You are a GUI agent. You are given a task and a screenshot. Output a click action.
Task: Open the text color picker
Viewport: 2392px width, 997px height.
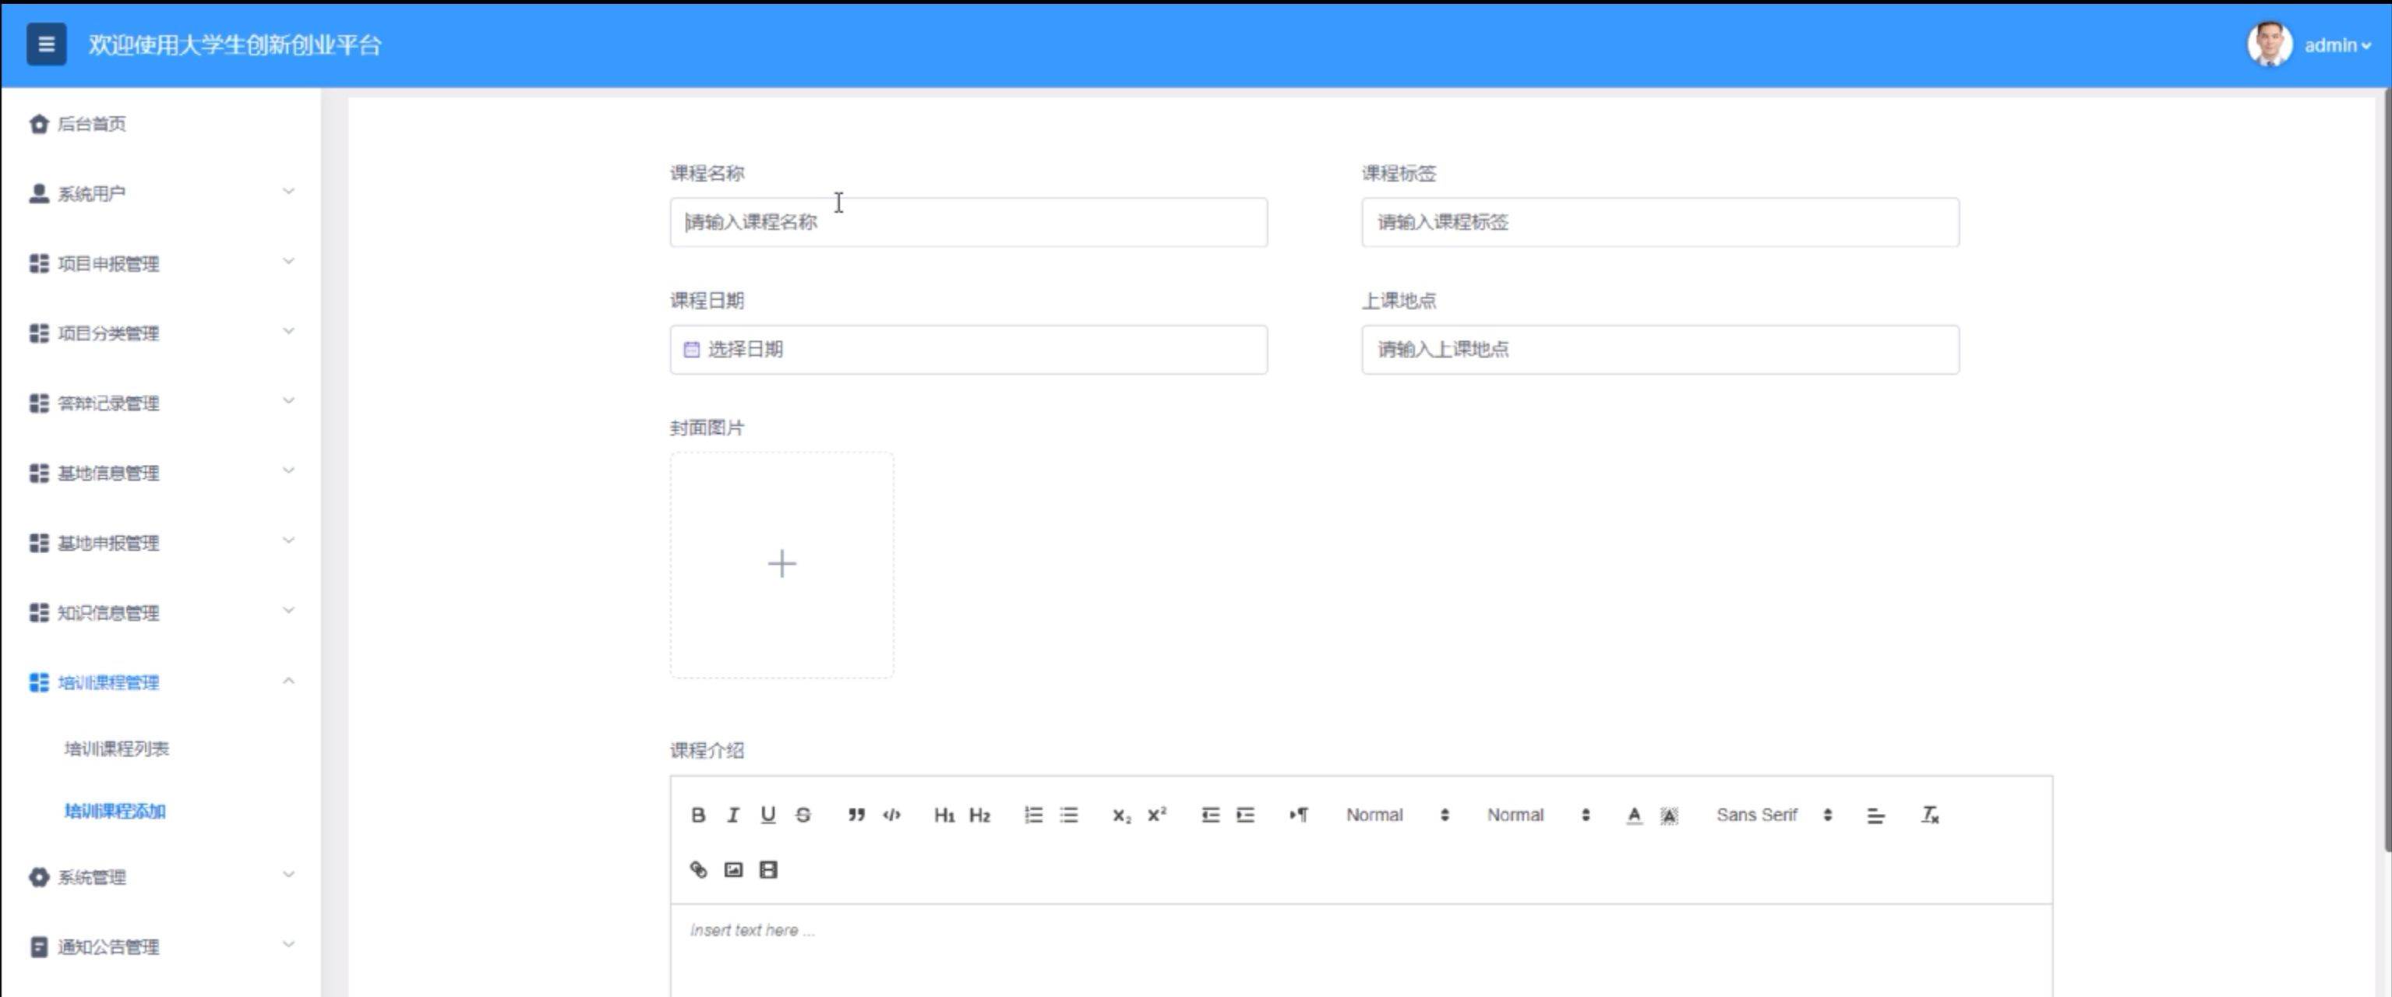tap(1635, 815)
